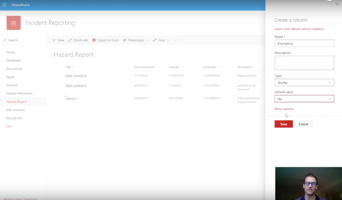Open Documents in the left navigation
This screenshot has width=342, height=200.
click(14, 69)
